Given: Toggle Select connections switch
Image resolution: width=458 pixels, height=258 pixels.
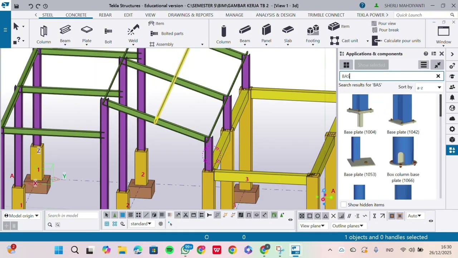Looking at the screenshot, I should pos(114,215).
